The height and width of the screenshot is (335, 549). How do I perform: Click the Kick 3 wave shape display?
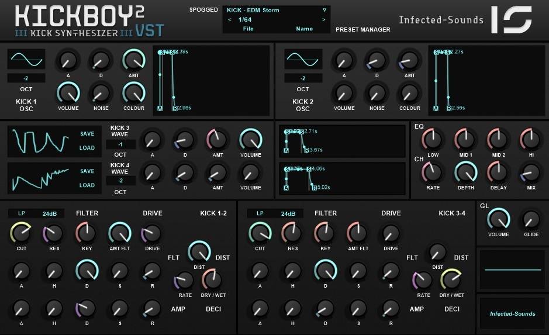(x=40, y=140)
